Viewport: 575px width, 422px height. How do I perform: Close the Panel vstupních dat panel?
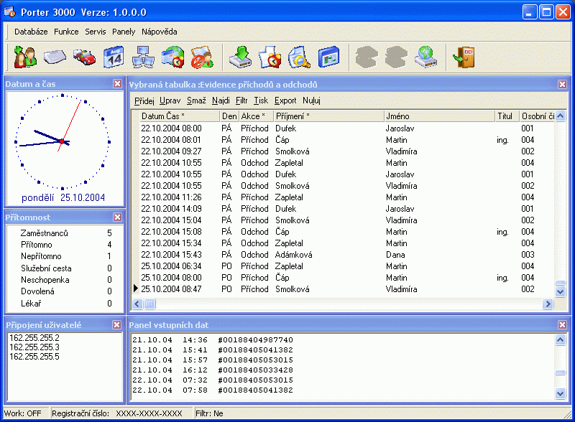pos(562,324)
